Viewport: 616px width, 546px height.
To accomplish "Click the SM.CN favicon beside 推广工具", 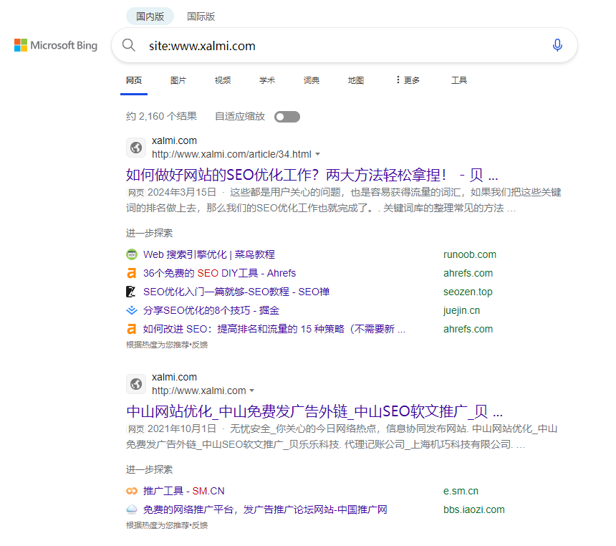I will pyautogui.click(x=132, y=491).
